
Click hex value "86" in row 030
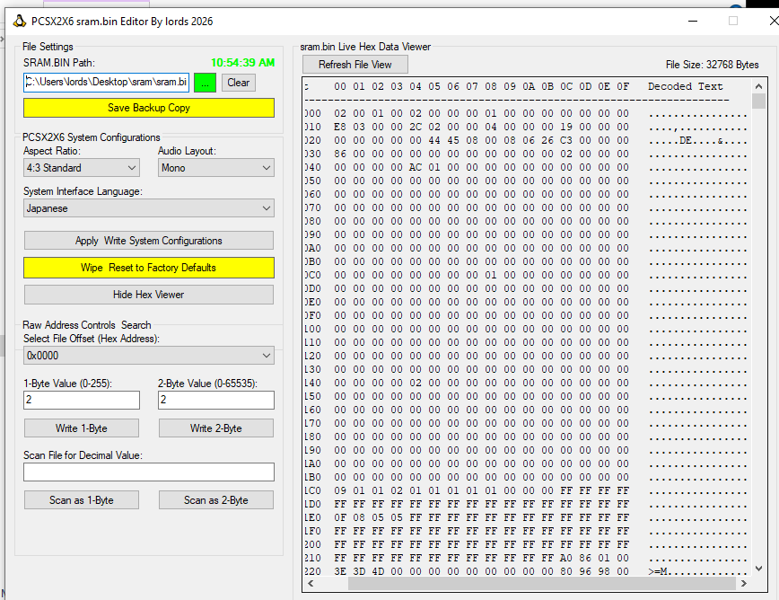coord(340,154)
